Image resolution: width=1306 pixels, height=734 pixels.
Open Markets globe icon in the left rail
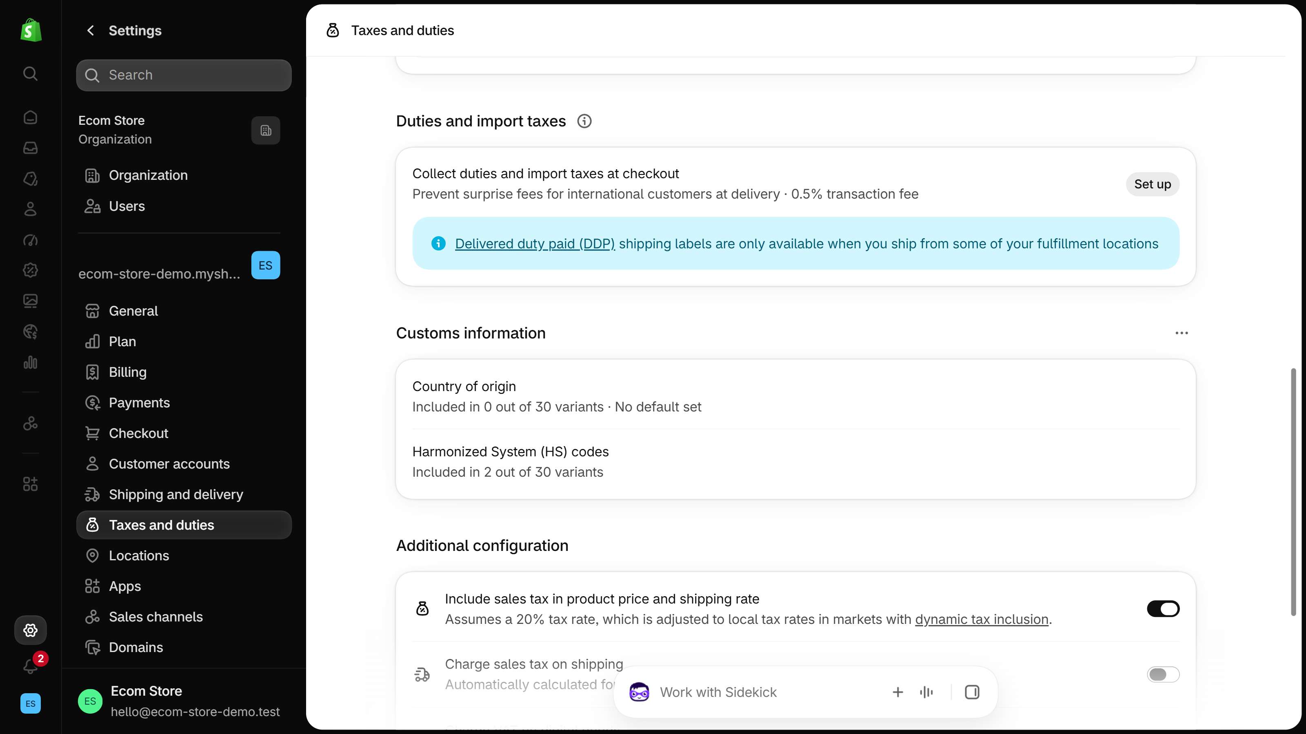coord(31,332)
